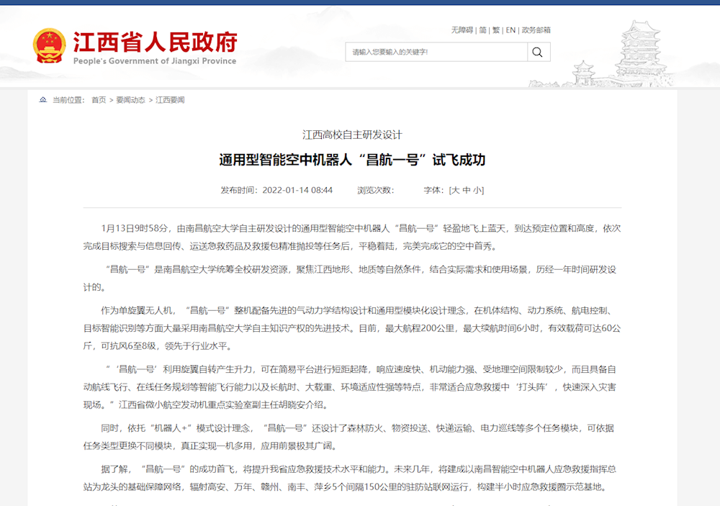Click the article headline 昌航一号 试飞成功
Screen dimensions: 720x506
[352, 160]
